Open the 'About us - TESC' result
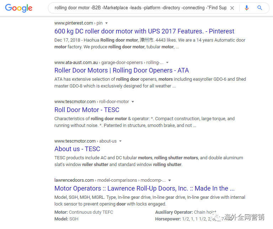Image resolution: width=273 pixels, height=229 pixels. click(x=77, y=149)
